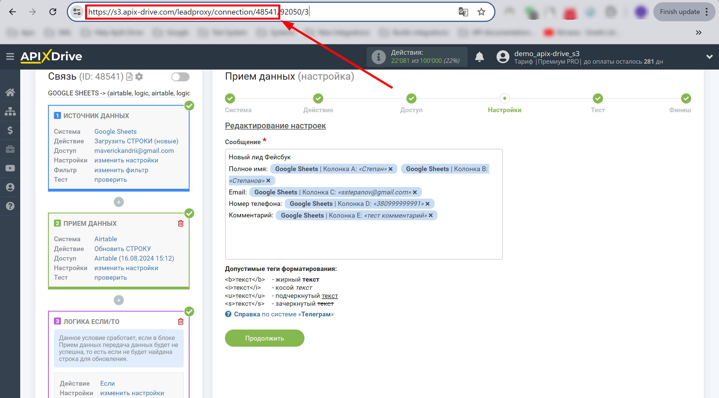Open the browser Finish update menu
719x398 pixels.
pos(684,12)
